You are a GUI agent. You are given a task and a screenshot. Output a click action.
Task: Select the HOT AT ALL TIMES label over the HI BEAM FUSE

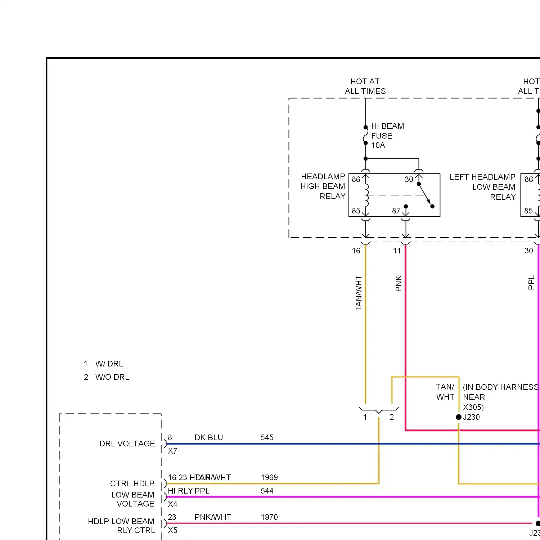365,86
